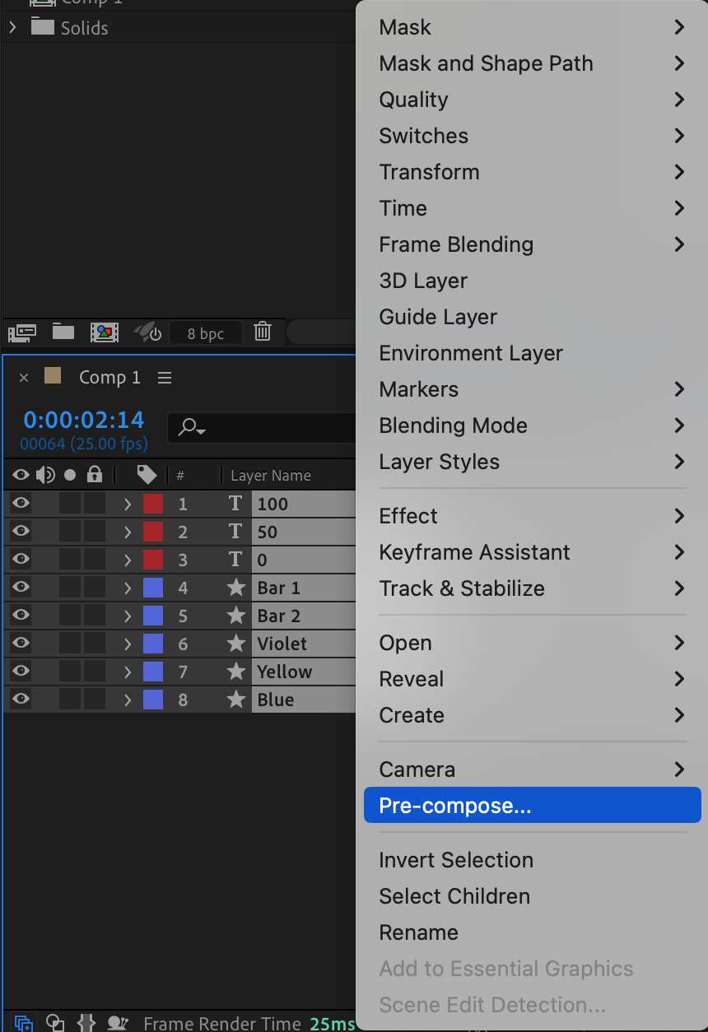The image size is (708, 1032).
Task: Click the Interpret Footage icon in Project panel
Action: (22, 332)
